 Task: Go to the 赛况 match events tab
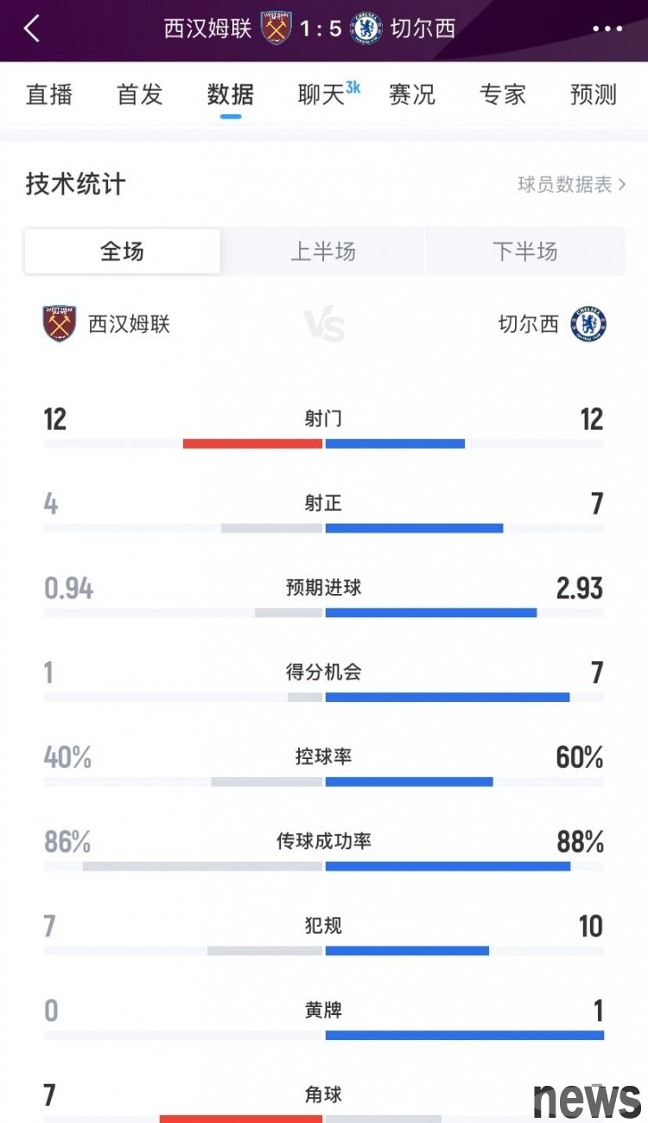(412, 95)
